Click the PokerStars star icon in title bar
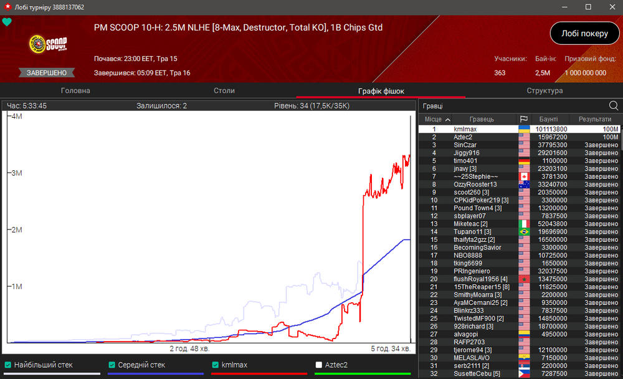 (7, 7)
